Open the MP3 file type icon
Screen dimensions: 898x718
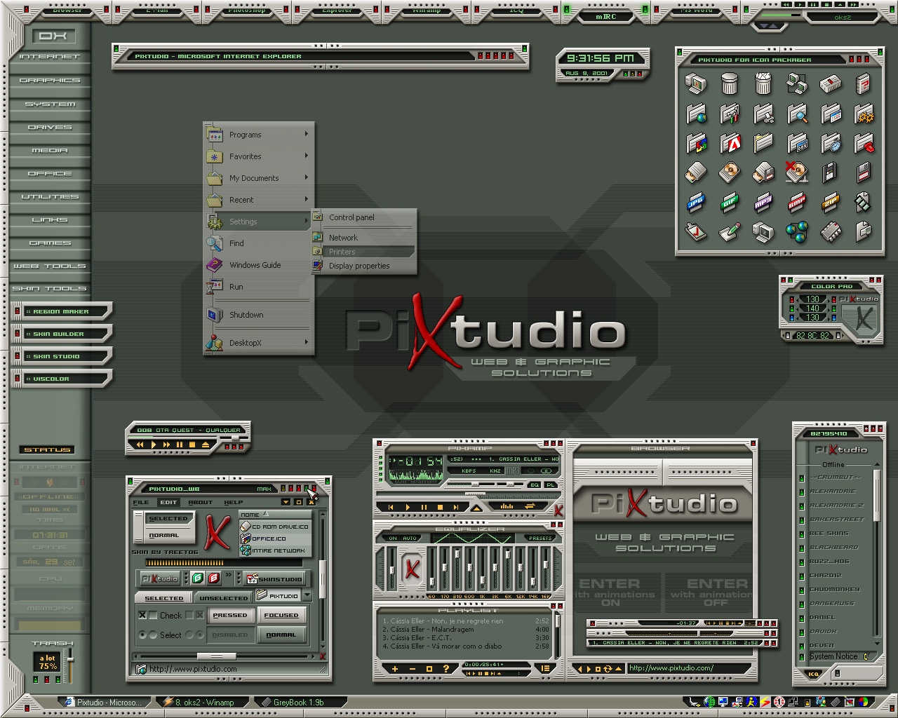click(763, 203)
